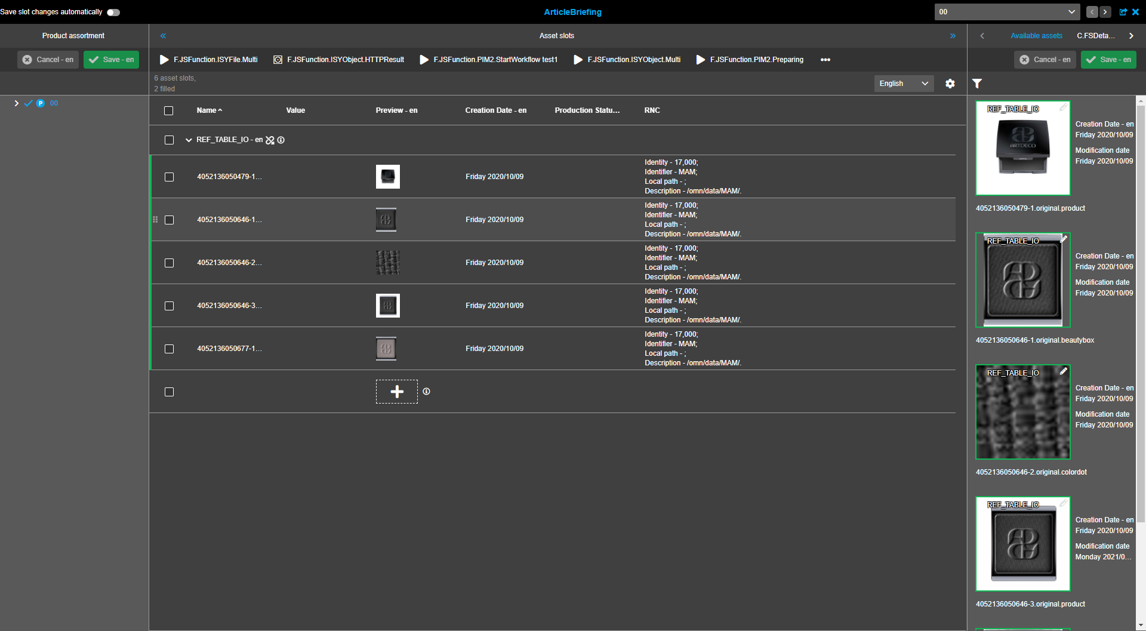Click the share icon in the top-right corner
The image size is (1146, 631).
[x=1124, y=12]
